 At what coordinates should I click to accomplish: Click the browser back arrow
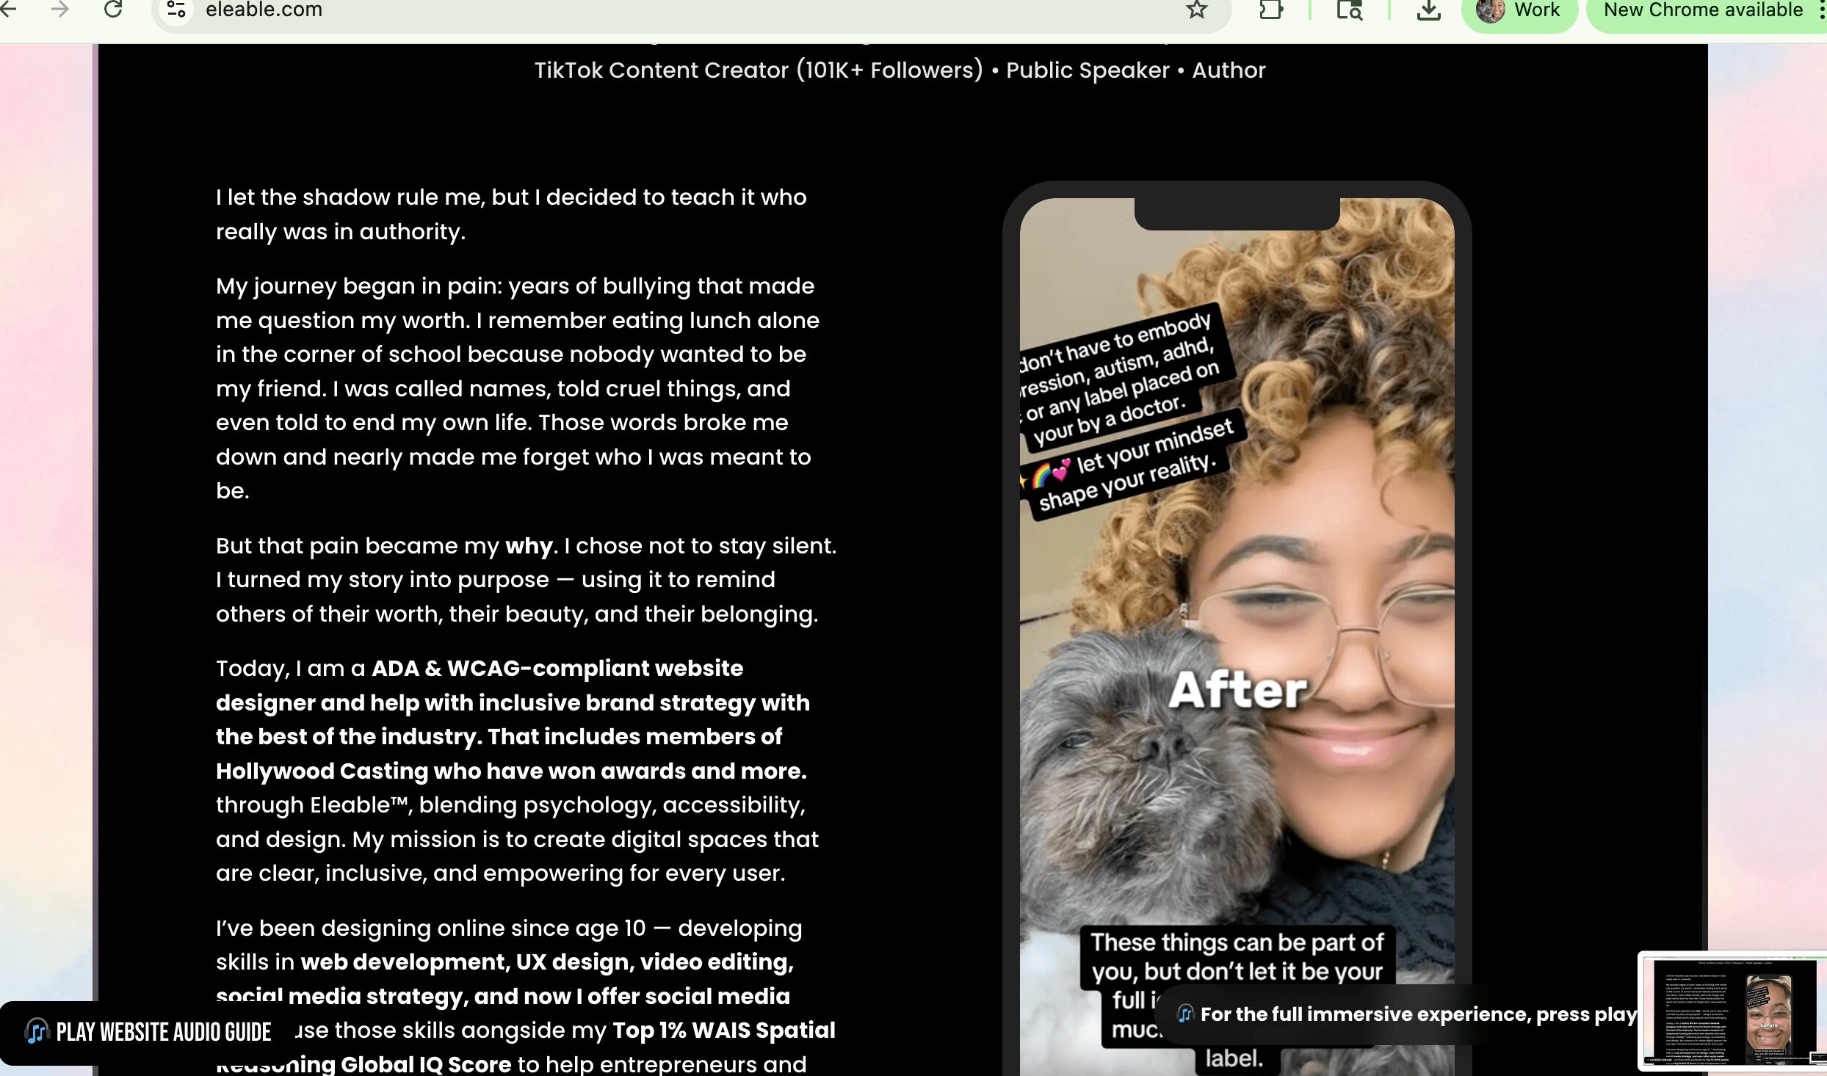click(7, 10)
